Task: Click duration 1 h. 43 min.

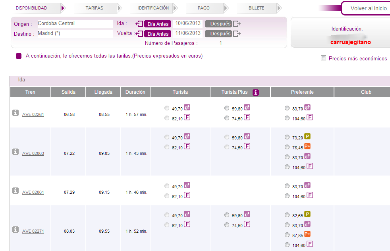Action: (136, 153)
